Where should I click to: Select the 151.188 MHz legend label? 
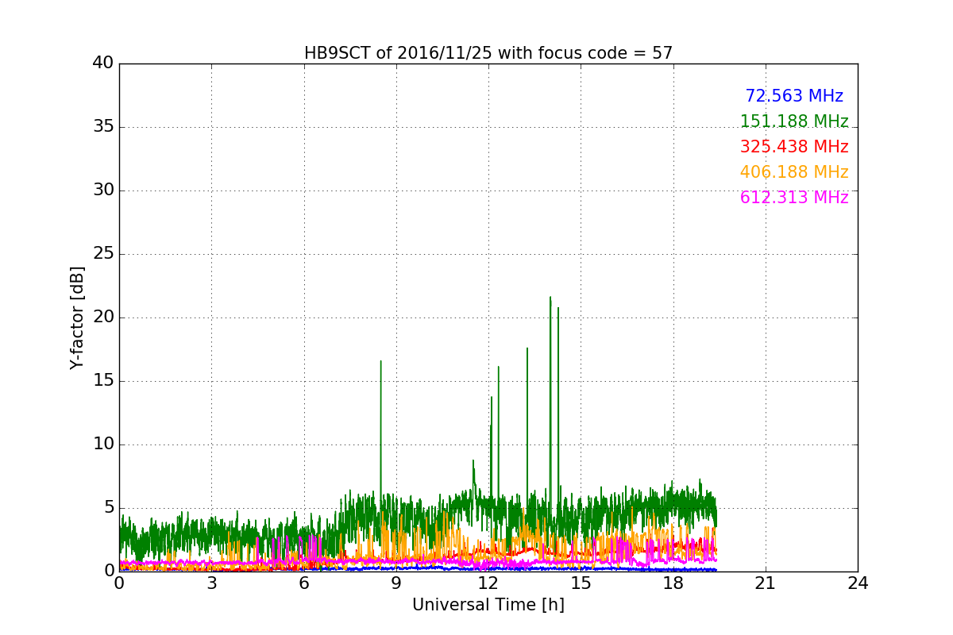point(794,121)
